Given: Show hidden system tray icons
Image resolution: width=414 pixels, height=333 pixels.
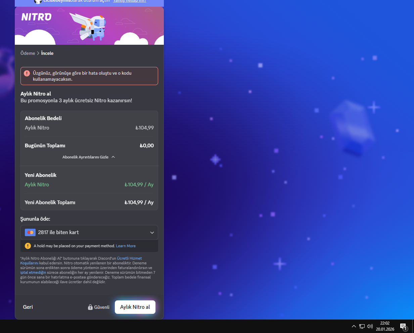Looking at the screenshot, I should [x=354, y=326].
